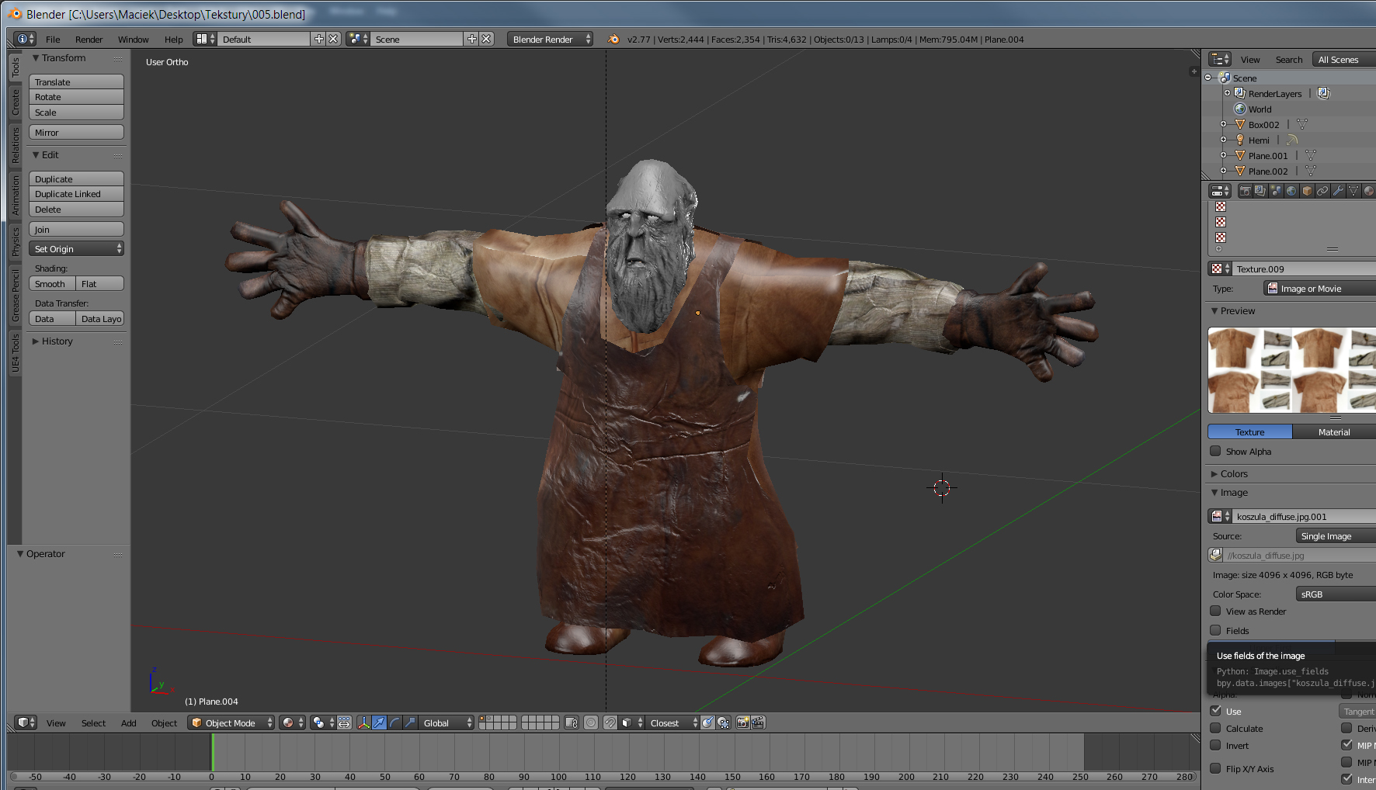Click the OpenGL render camera icon
The image size is (1376, 790).
tap(742, 722)
